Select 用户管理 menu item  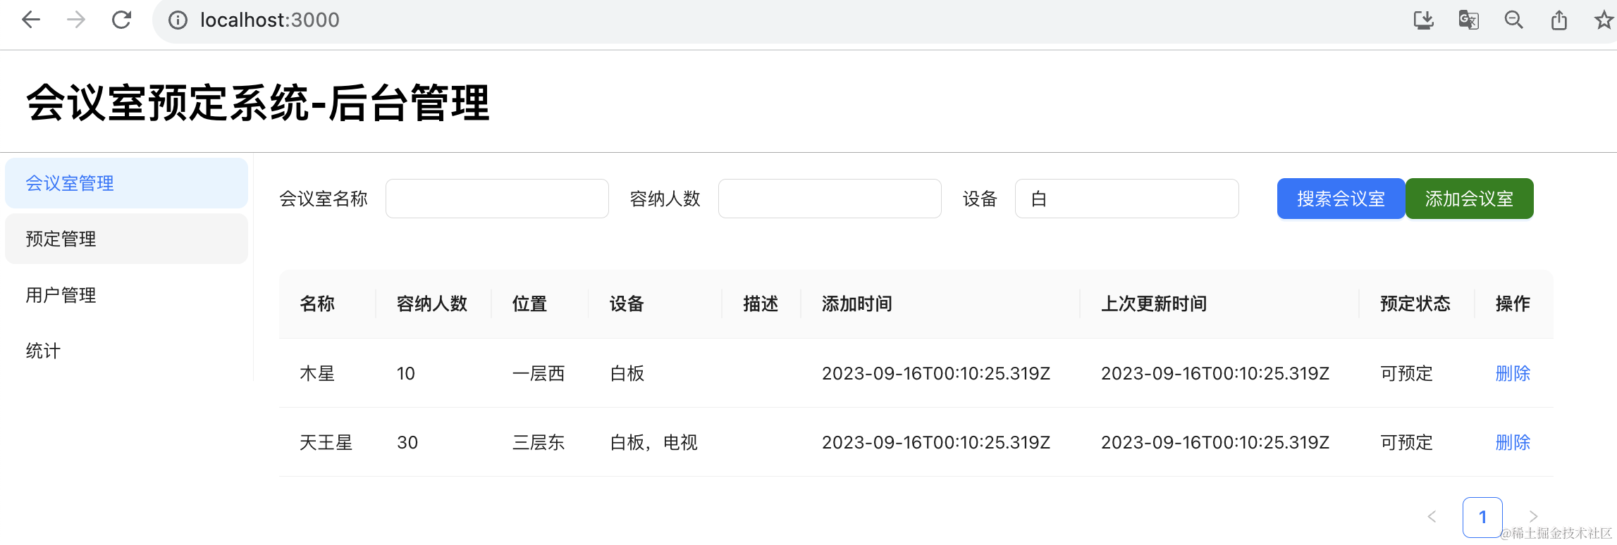pyautogui.click(x=126, y=295)
